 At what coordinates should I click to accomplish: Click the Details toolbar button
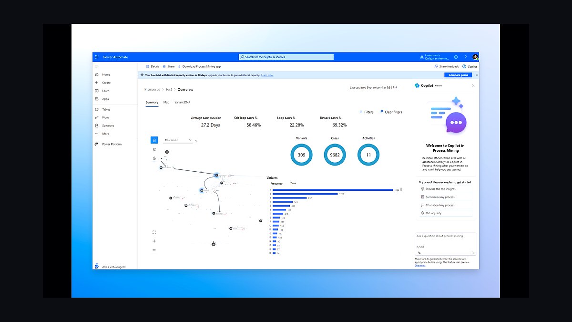pos(153,66)
